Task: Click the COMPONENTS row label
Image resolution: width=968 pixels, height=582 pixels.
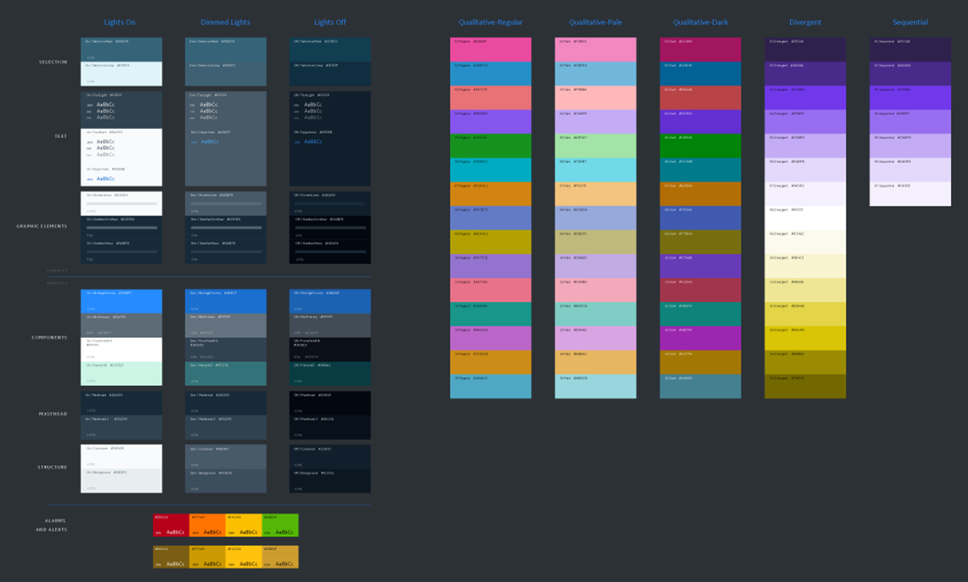Action: point(49,337)
